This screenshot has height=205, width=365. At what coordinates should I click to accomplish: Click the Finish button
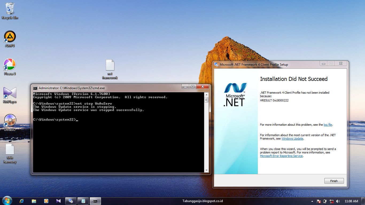334,181
